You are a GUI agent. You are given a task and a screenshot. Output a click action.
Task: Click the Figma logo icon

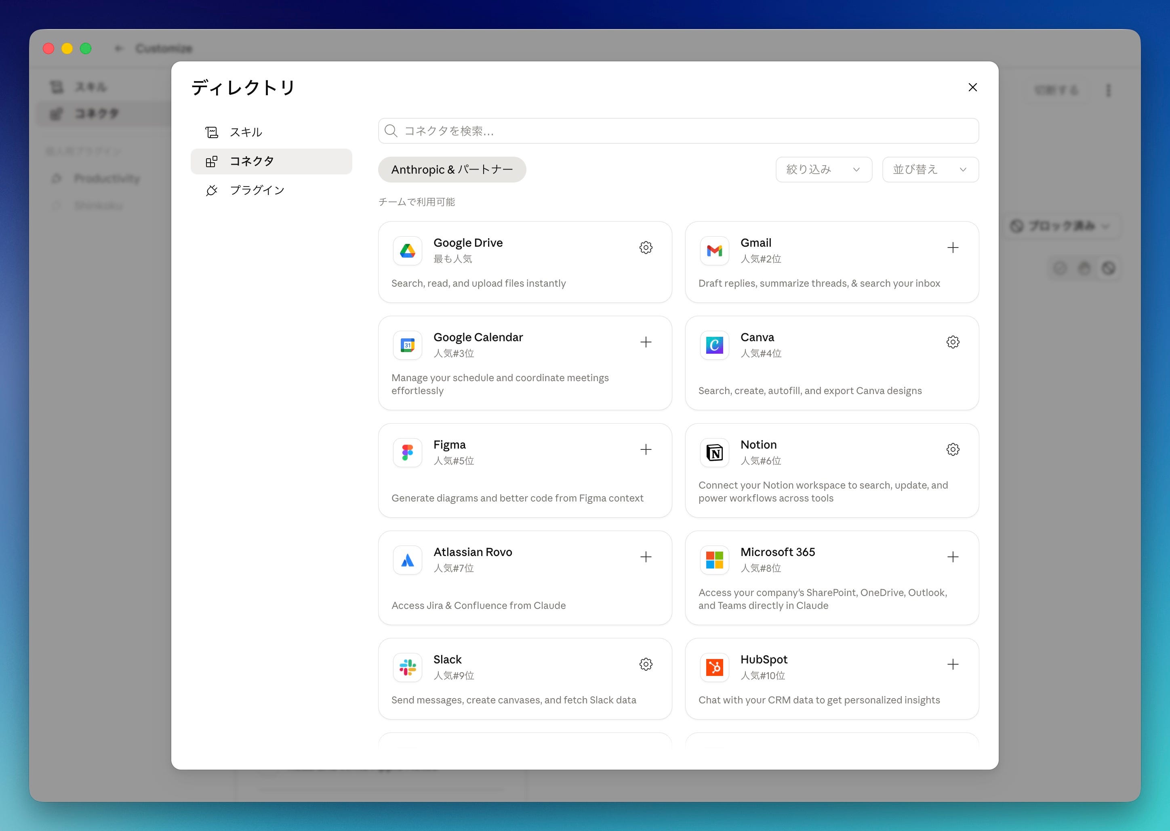click(408, 453)
